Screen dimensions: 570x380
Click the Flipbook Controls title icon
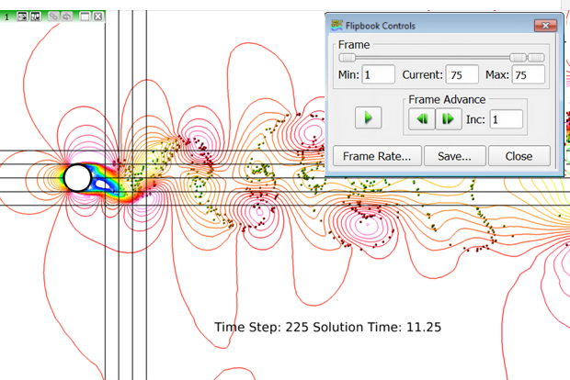coord(336,25)
